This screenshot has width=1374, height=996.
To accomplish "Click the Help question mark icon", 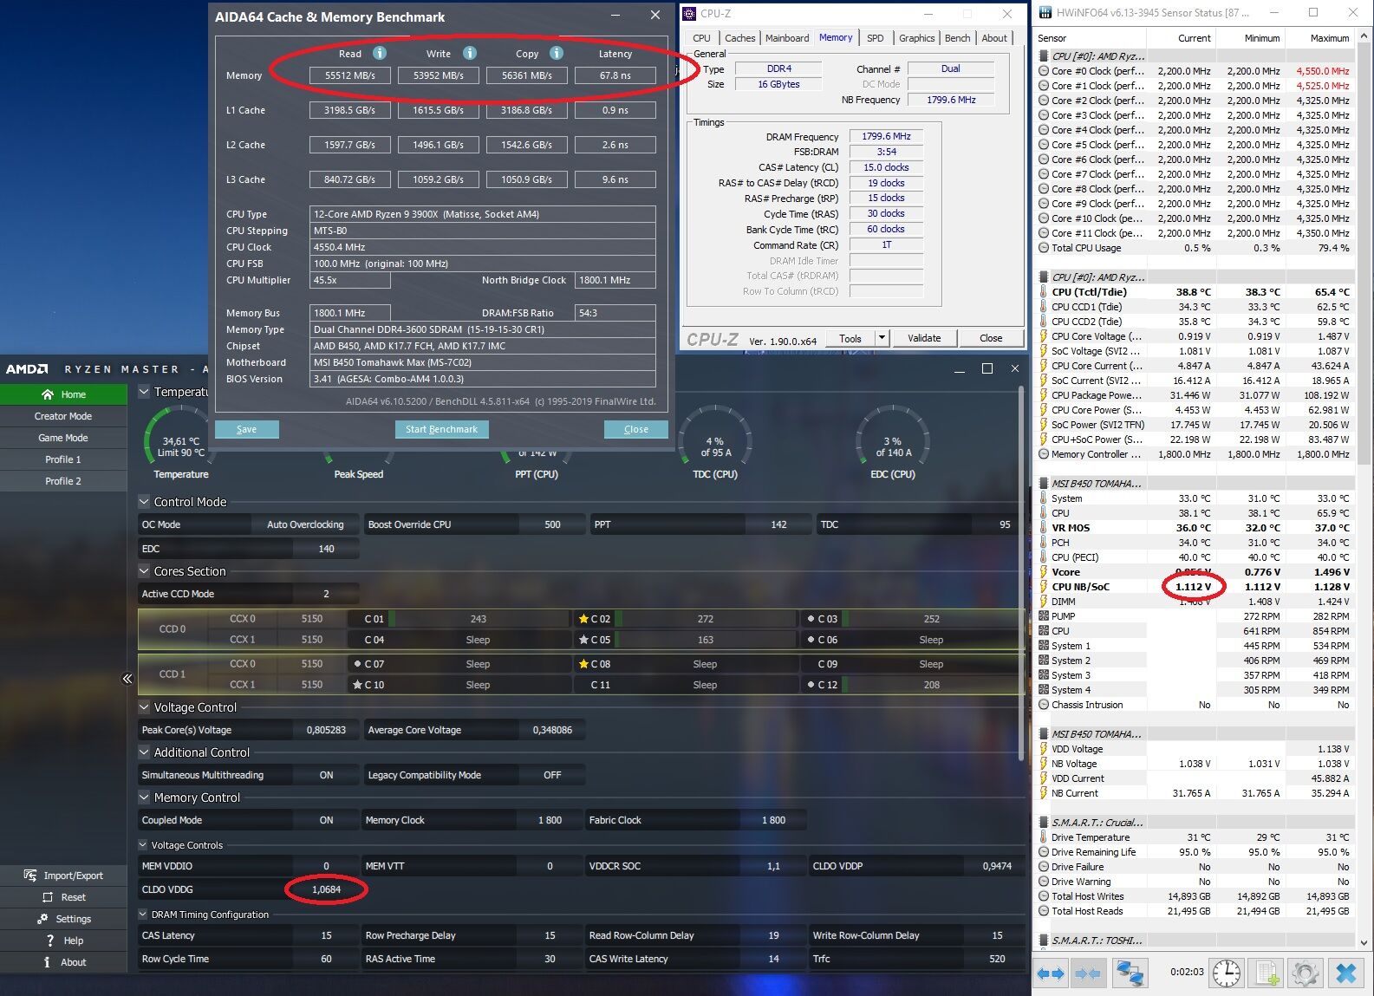I will click(x=50, y=941).
